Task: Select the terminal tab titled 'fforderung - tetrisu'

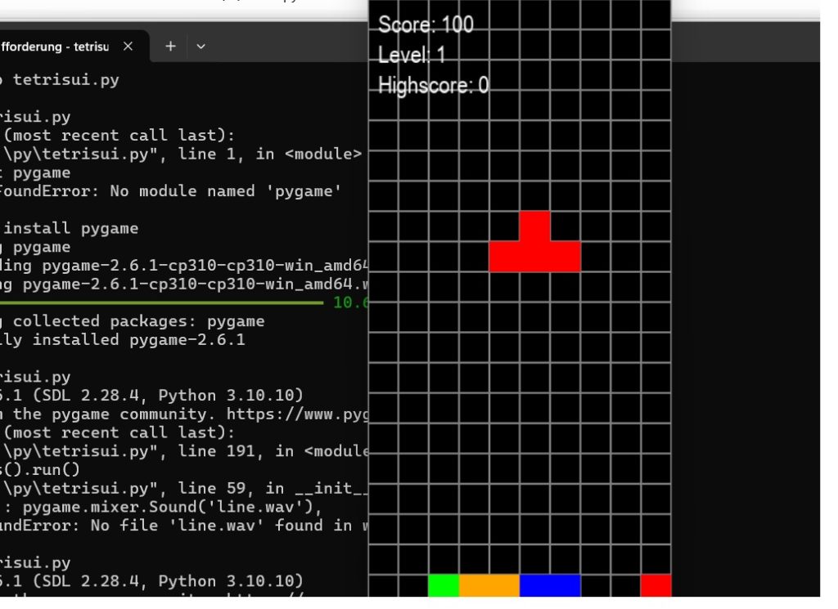Action: 72,47
